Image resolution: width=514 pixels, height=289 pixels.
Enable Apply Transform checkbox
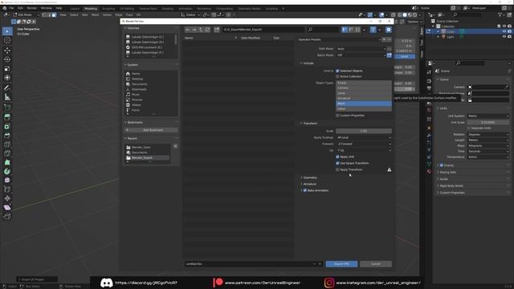[x=337, y=169]
